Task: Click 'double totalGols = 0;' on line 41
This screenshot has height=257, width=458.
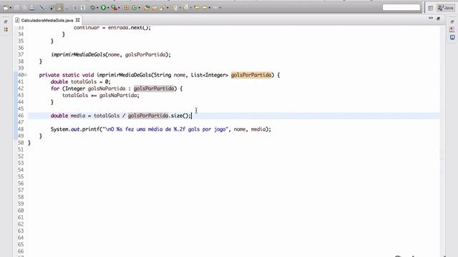Action: (81, 81)
